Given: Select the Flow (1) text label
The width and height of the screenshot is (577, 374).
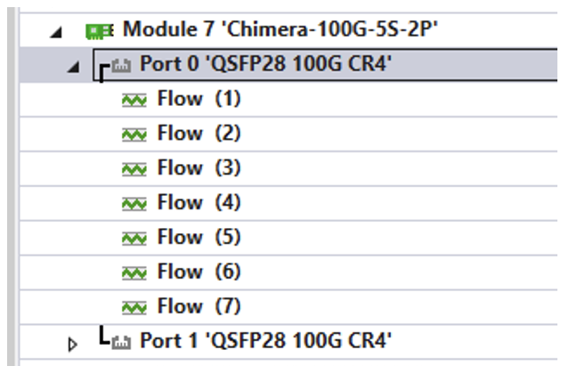Looking at the screenshot, I should pyautogui.click(x=199, y=99).
